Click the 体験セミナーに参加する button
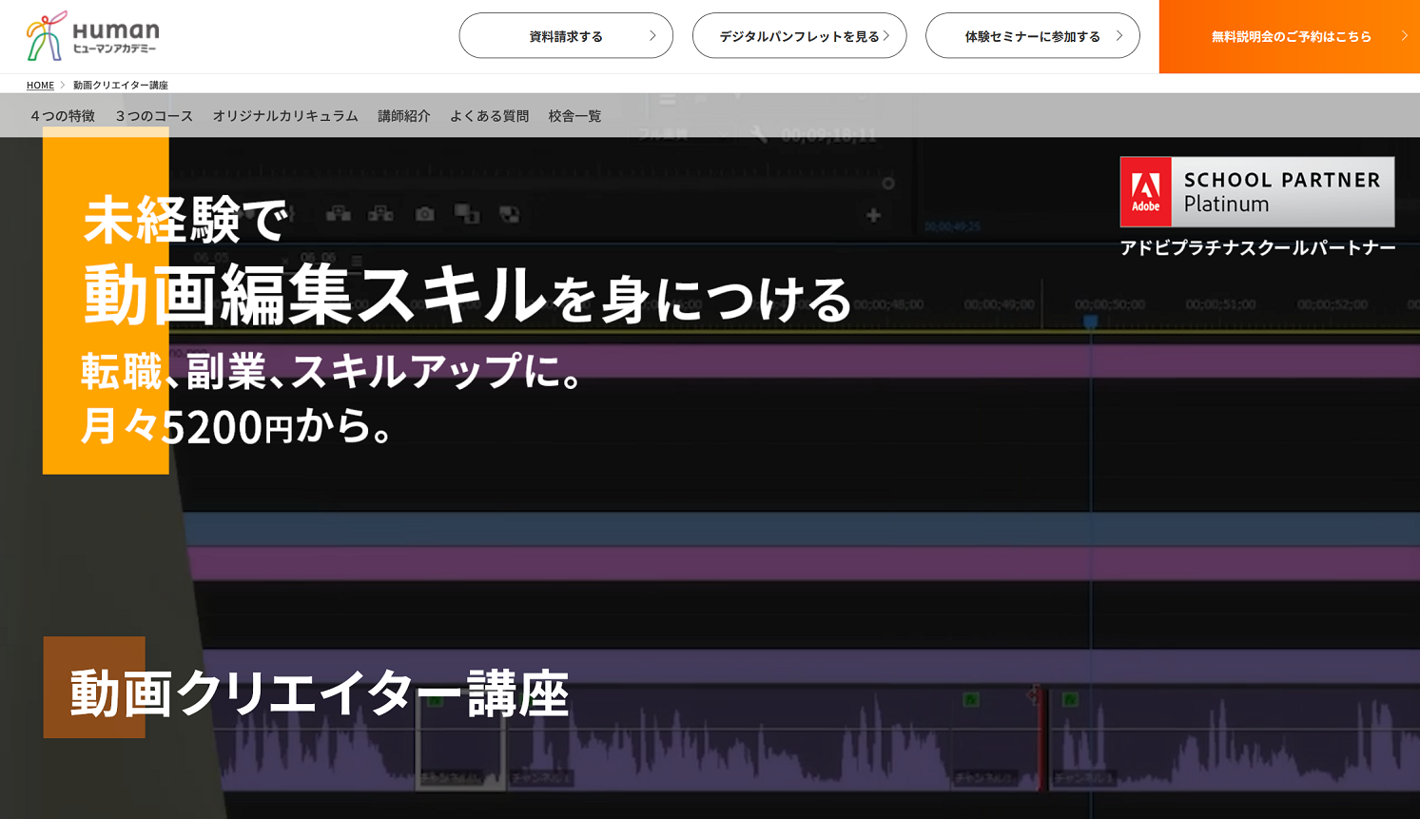Viewport: 1420px width, 819px height. click(1033, 35)
